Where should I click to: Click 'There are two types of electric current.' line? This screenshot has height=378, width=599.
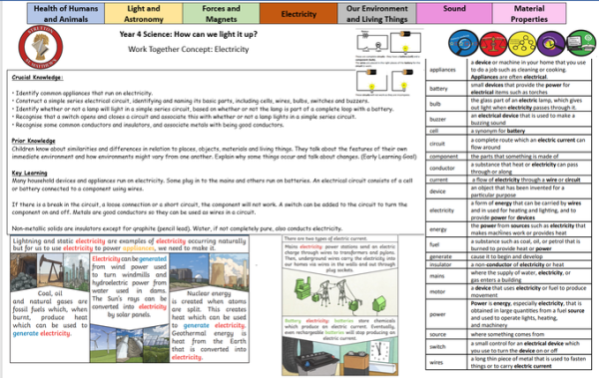click(325, 238)
